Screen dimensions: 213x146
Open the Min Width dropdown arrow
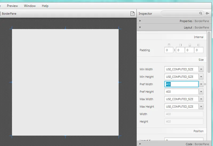coord(201,69)
